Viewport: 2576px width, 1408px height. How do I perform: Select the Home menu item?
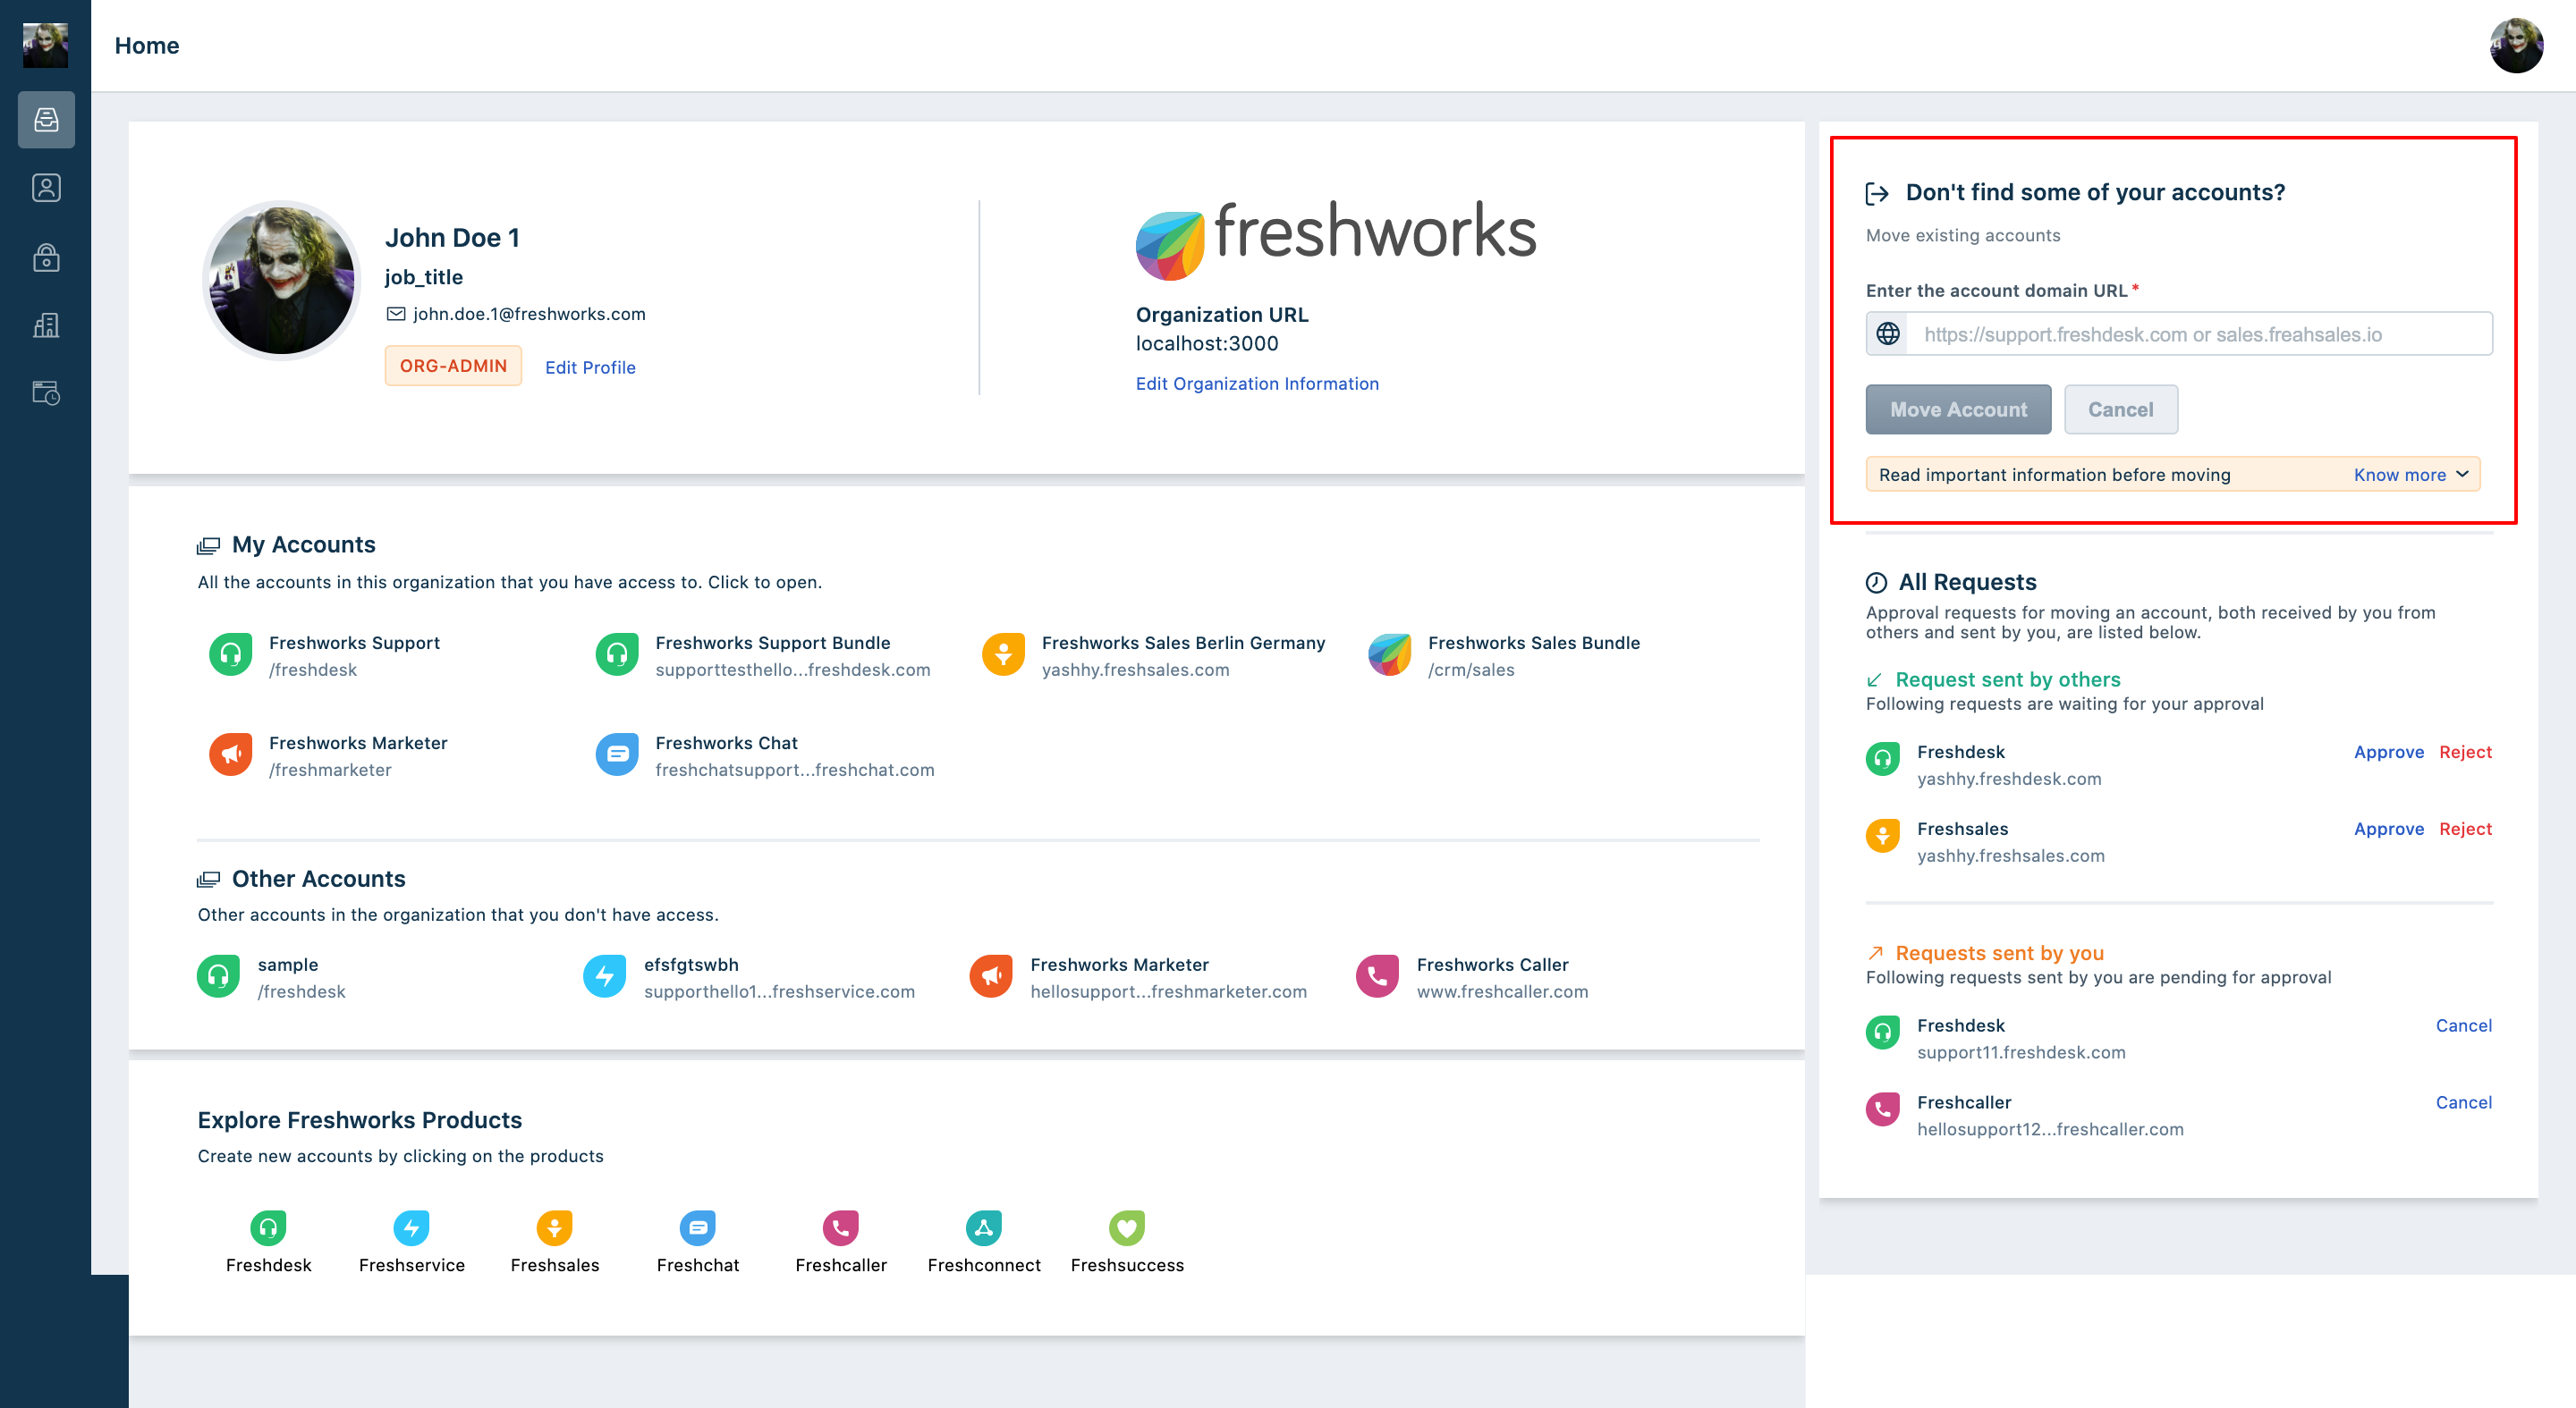147,45
